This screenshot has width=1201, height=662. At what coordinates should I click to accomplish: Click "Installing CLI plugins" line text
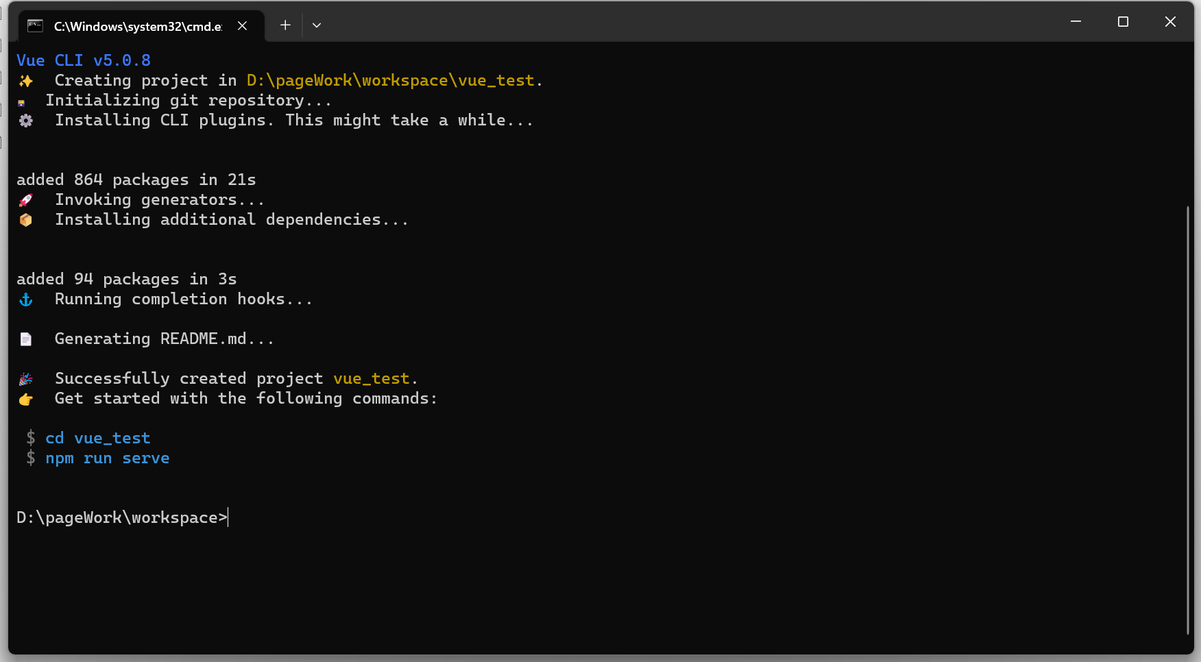coord(294,120)
